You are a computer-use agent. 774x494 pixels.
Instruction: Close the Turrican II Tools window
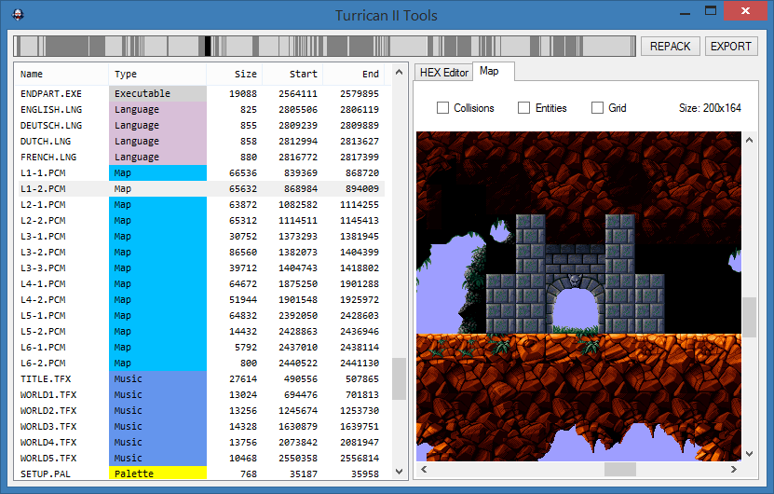(x=745, y=11)
